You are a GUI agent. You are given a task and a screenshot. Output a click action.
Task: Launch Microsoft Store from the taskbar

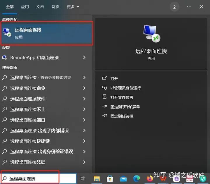110,178
